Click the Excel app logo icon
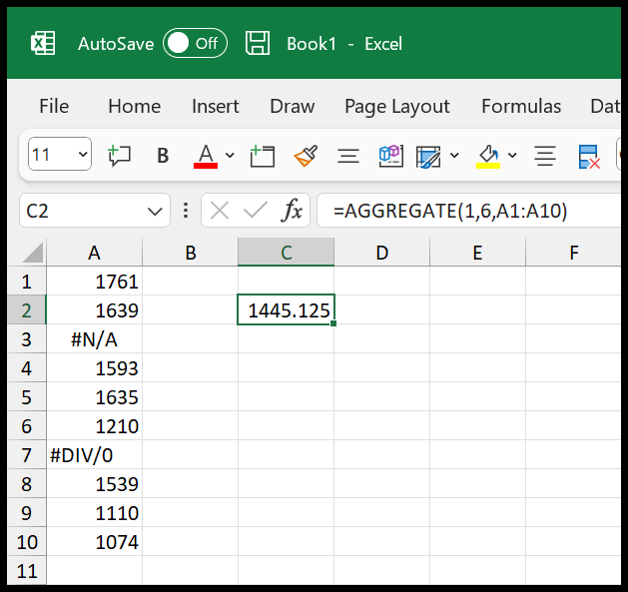This screenshot has width=628, height=592. point(43,43)
